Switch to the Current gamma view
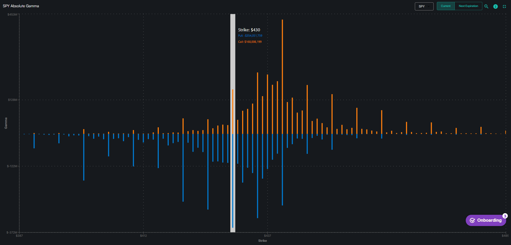Screen dimensions: 511x245 click(x=446, y=6)
